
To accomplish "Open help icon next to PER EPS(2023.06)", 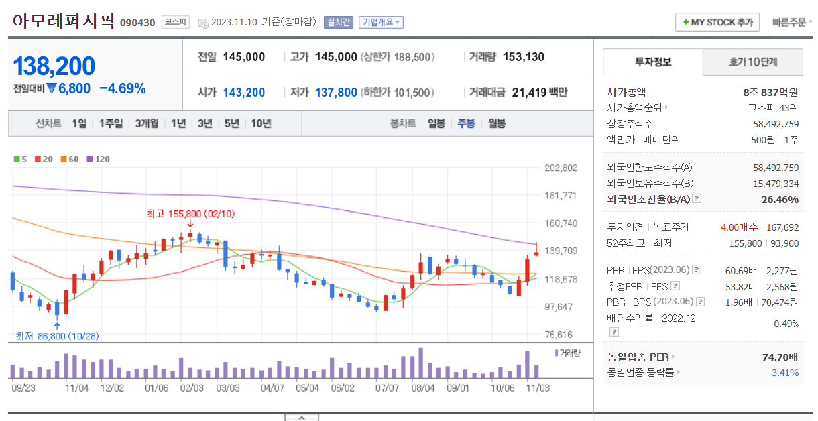I will pyautogui.click(x=697, y=270).
